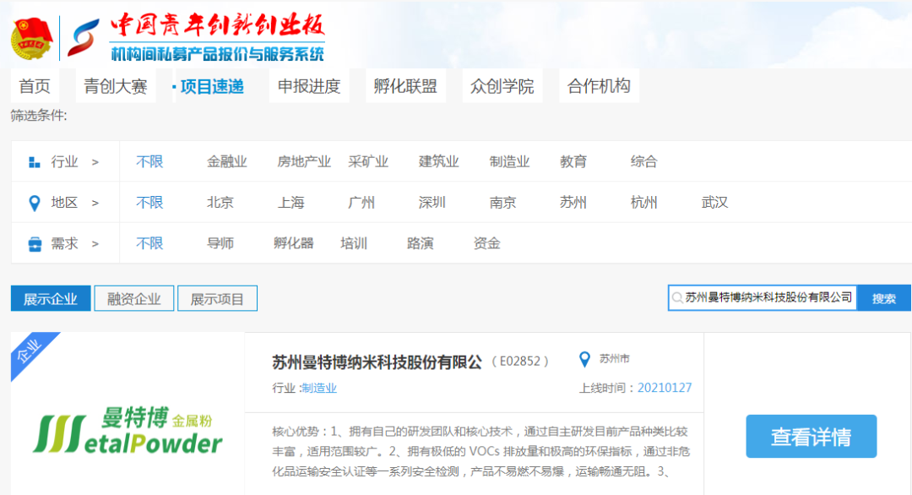
Task: Click the industry grid icon
Action: (x=35, y=162)
